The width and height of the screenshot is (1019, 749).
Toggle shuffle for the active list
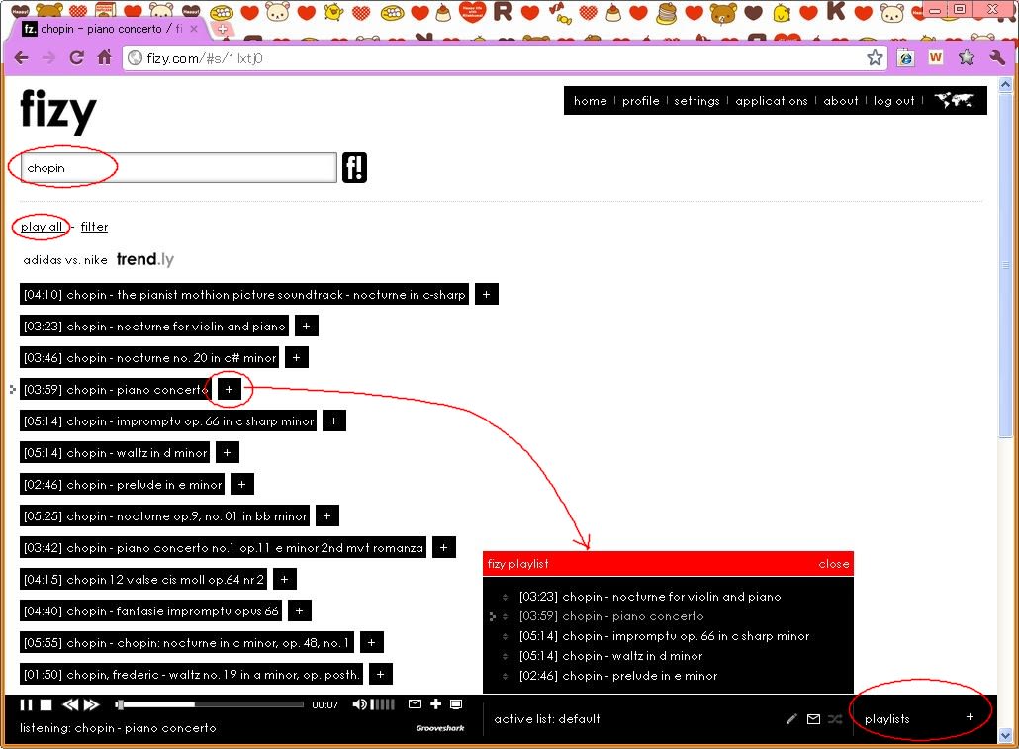tap(835, 719)
